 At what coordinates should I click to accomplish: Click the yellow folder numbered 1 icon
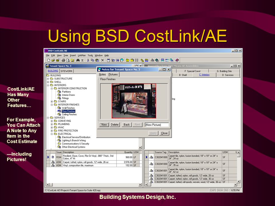pyautogui.click(x=127, y=60)
